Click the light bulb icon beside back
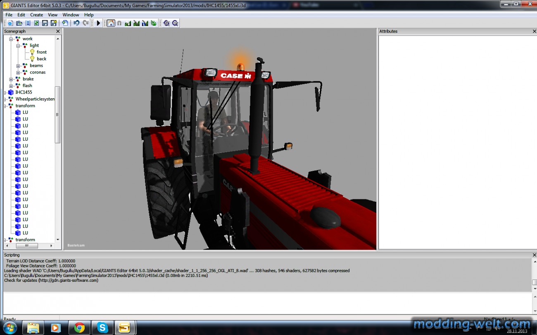This screenshot has width=537, height=335. 32,59
